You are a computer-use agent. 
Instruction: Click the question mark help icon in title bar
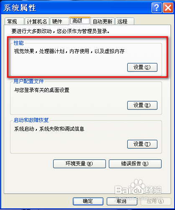click(157, 8)
